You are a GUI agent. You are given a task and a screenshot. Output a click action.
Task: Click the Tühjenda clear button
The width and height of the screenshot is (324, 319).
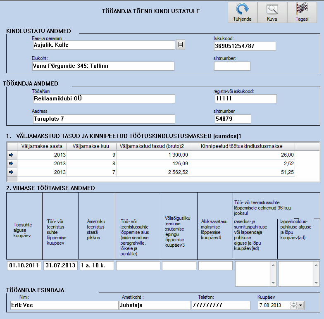[242, 12]
